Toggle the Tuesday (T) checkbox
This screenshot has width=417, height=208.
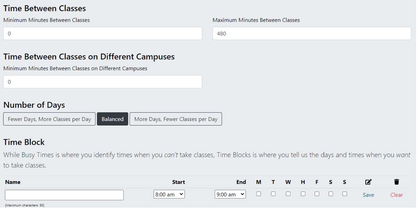273,194
